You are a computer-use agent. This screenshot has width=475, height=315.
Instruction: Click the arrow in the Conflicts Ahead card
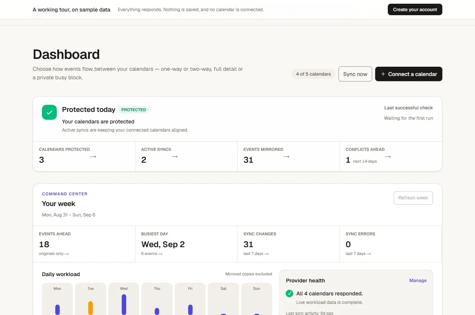(388, 157)
